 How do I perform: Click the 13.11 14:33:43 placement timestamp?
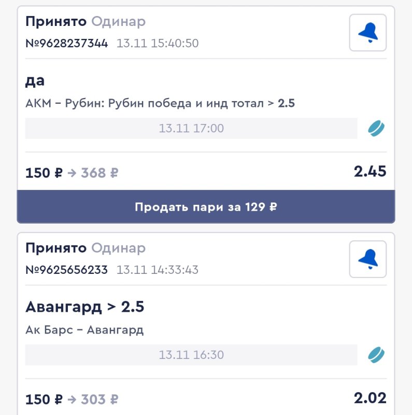(158, 270)
